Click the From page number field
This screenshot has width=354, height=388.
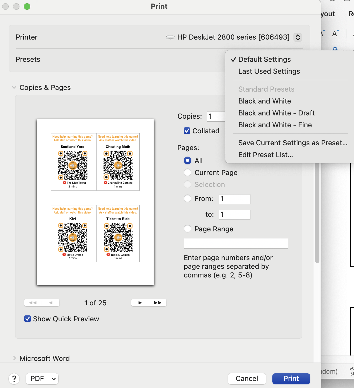pyautogui.click(x=235, y=199)
